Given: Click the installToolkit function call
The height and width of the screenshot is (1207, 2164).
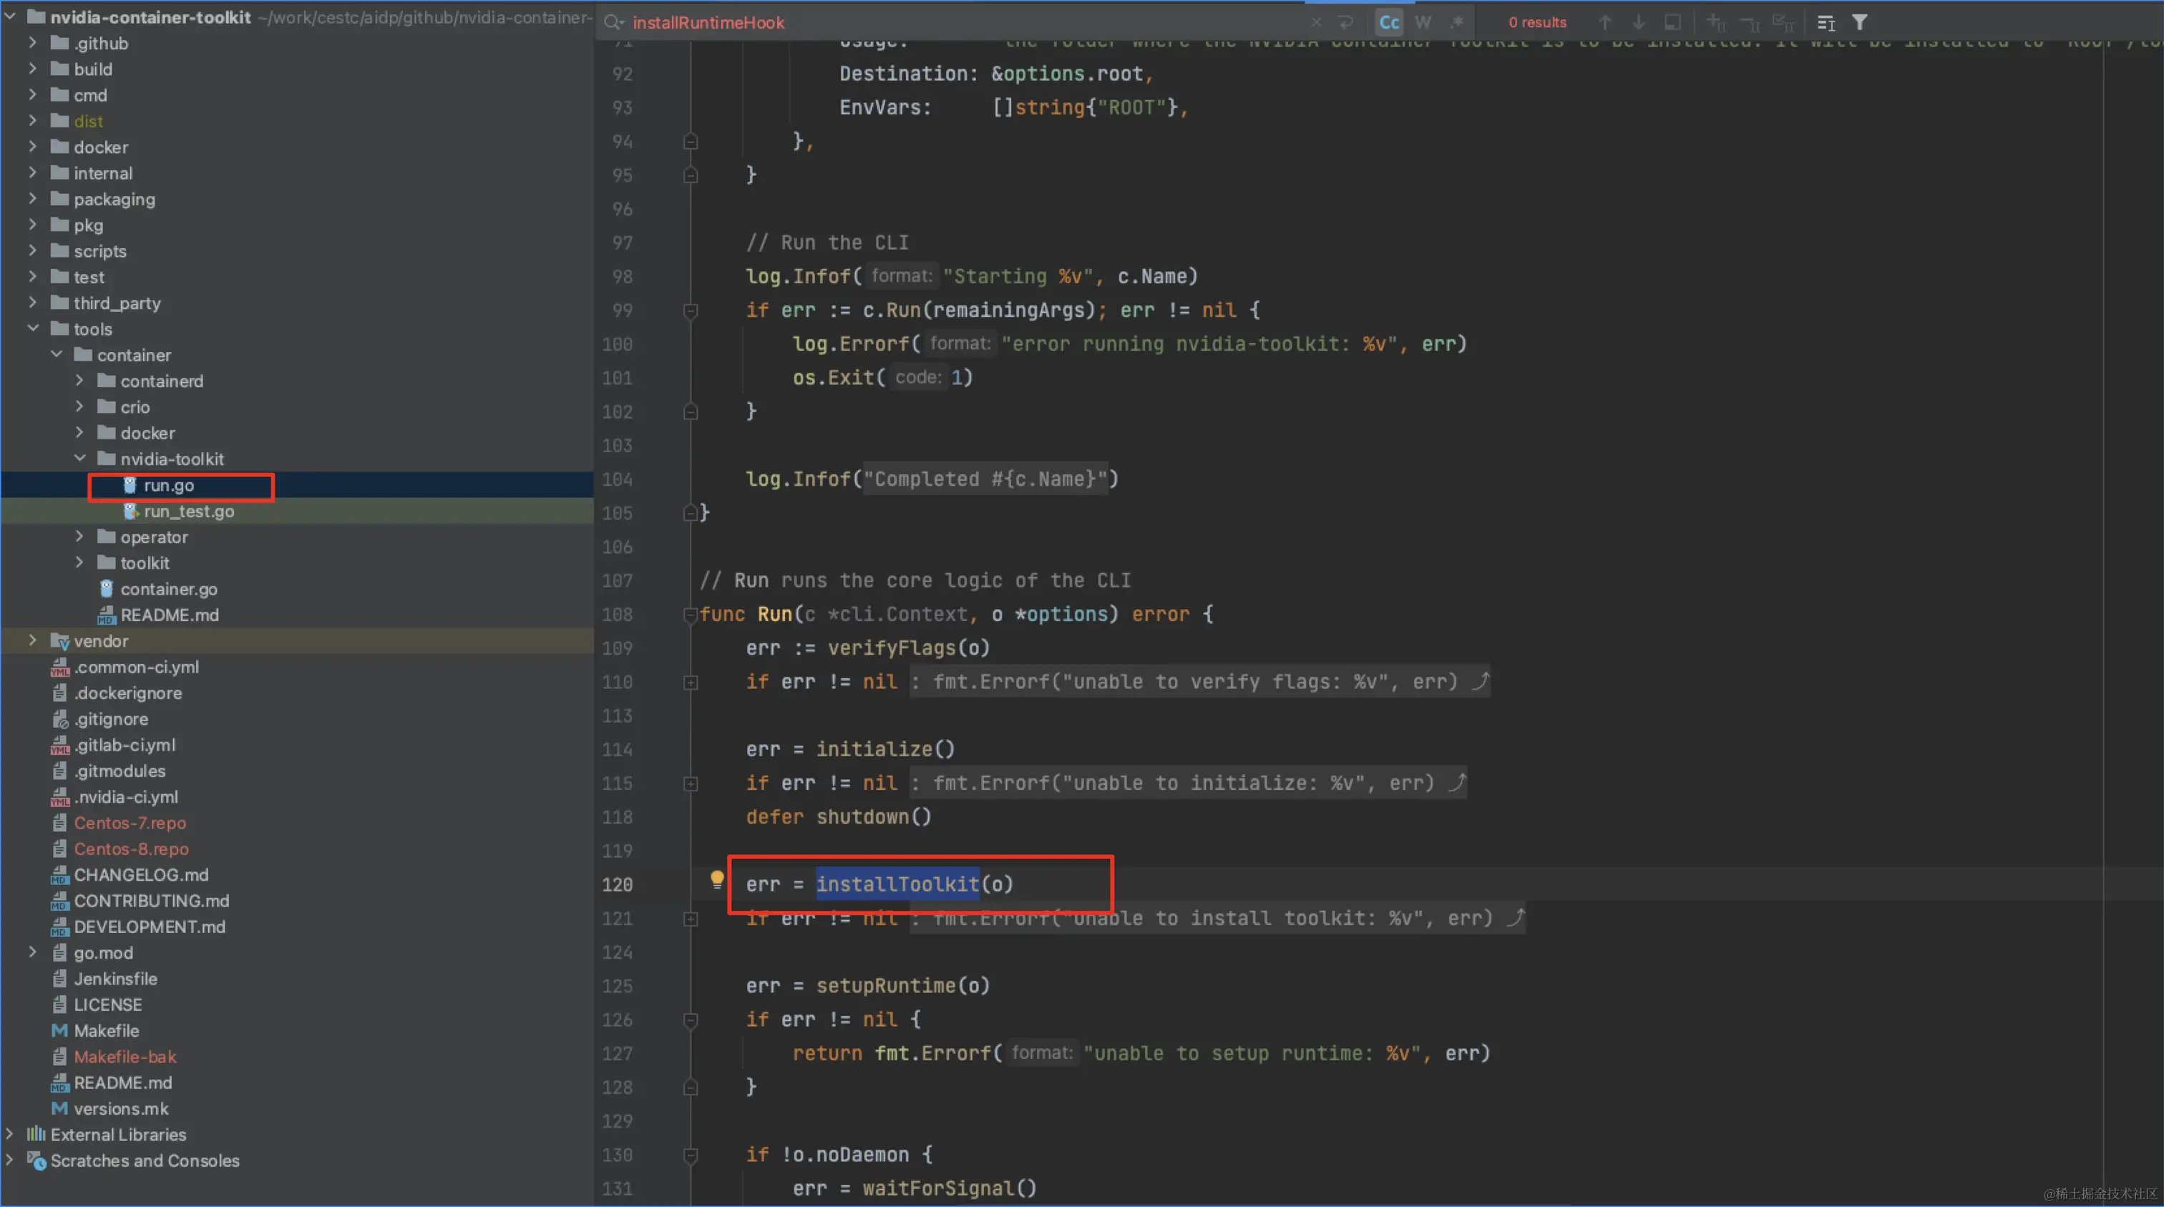Looking at the screenshot, I should 897,884.
